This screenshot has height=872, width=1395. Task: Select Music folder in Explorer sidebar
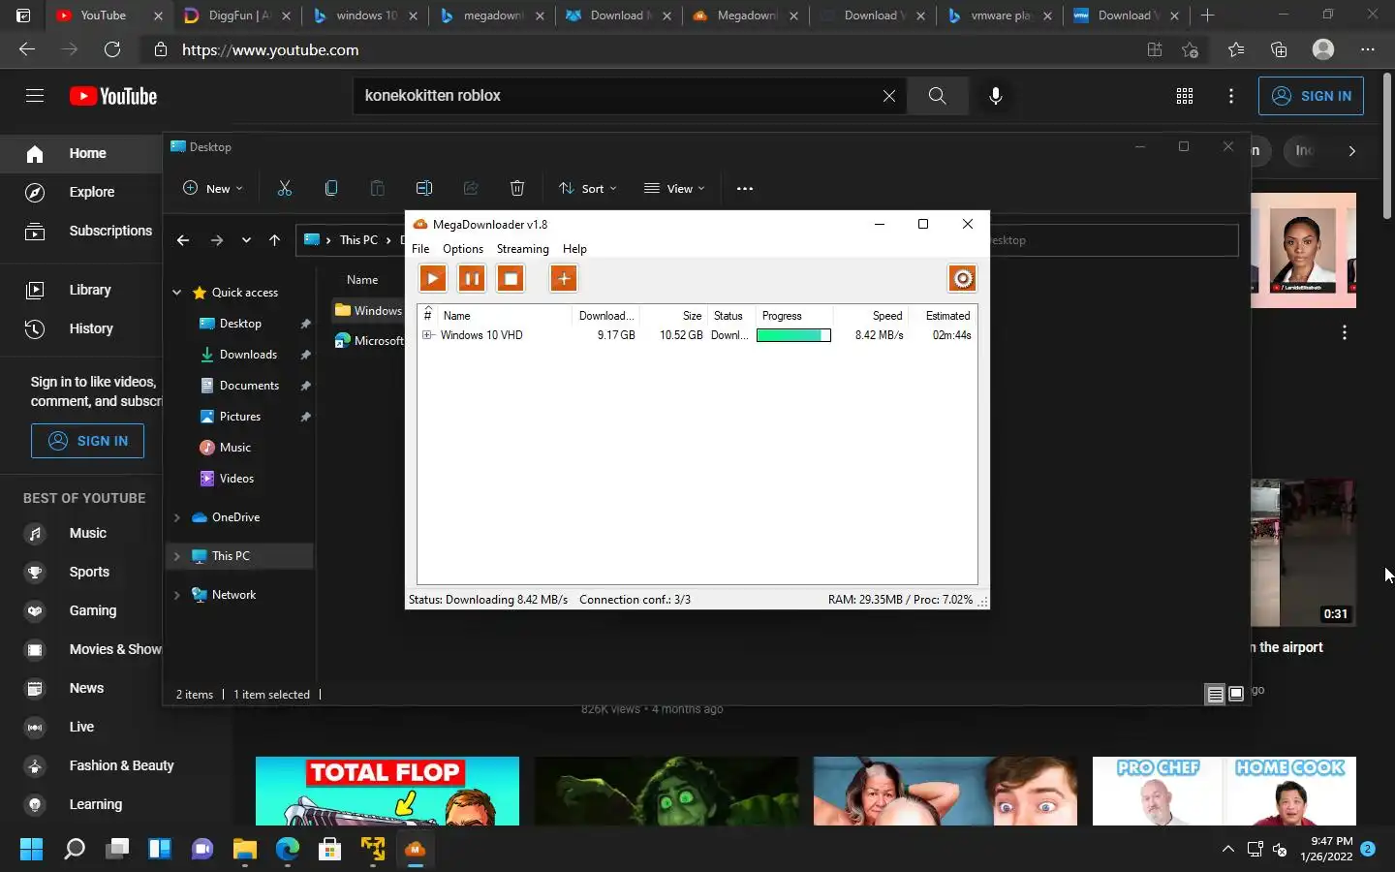[x=235, y=448]
